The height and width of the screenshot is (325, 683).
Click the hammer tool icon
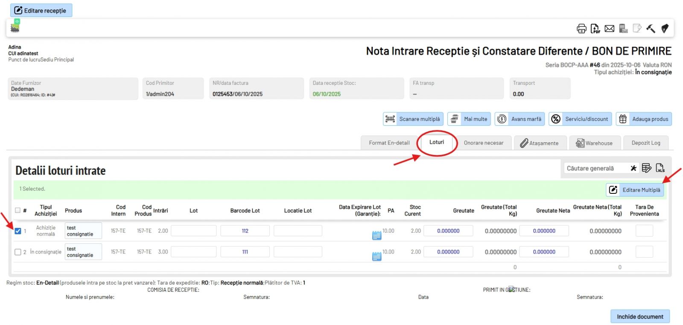pyautogui.click(x=651, y=29)
